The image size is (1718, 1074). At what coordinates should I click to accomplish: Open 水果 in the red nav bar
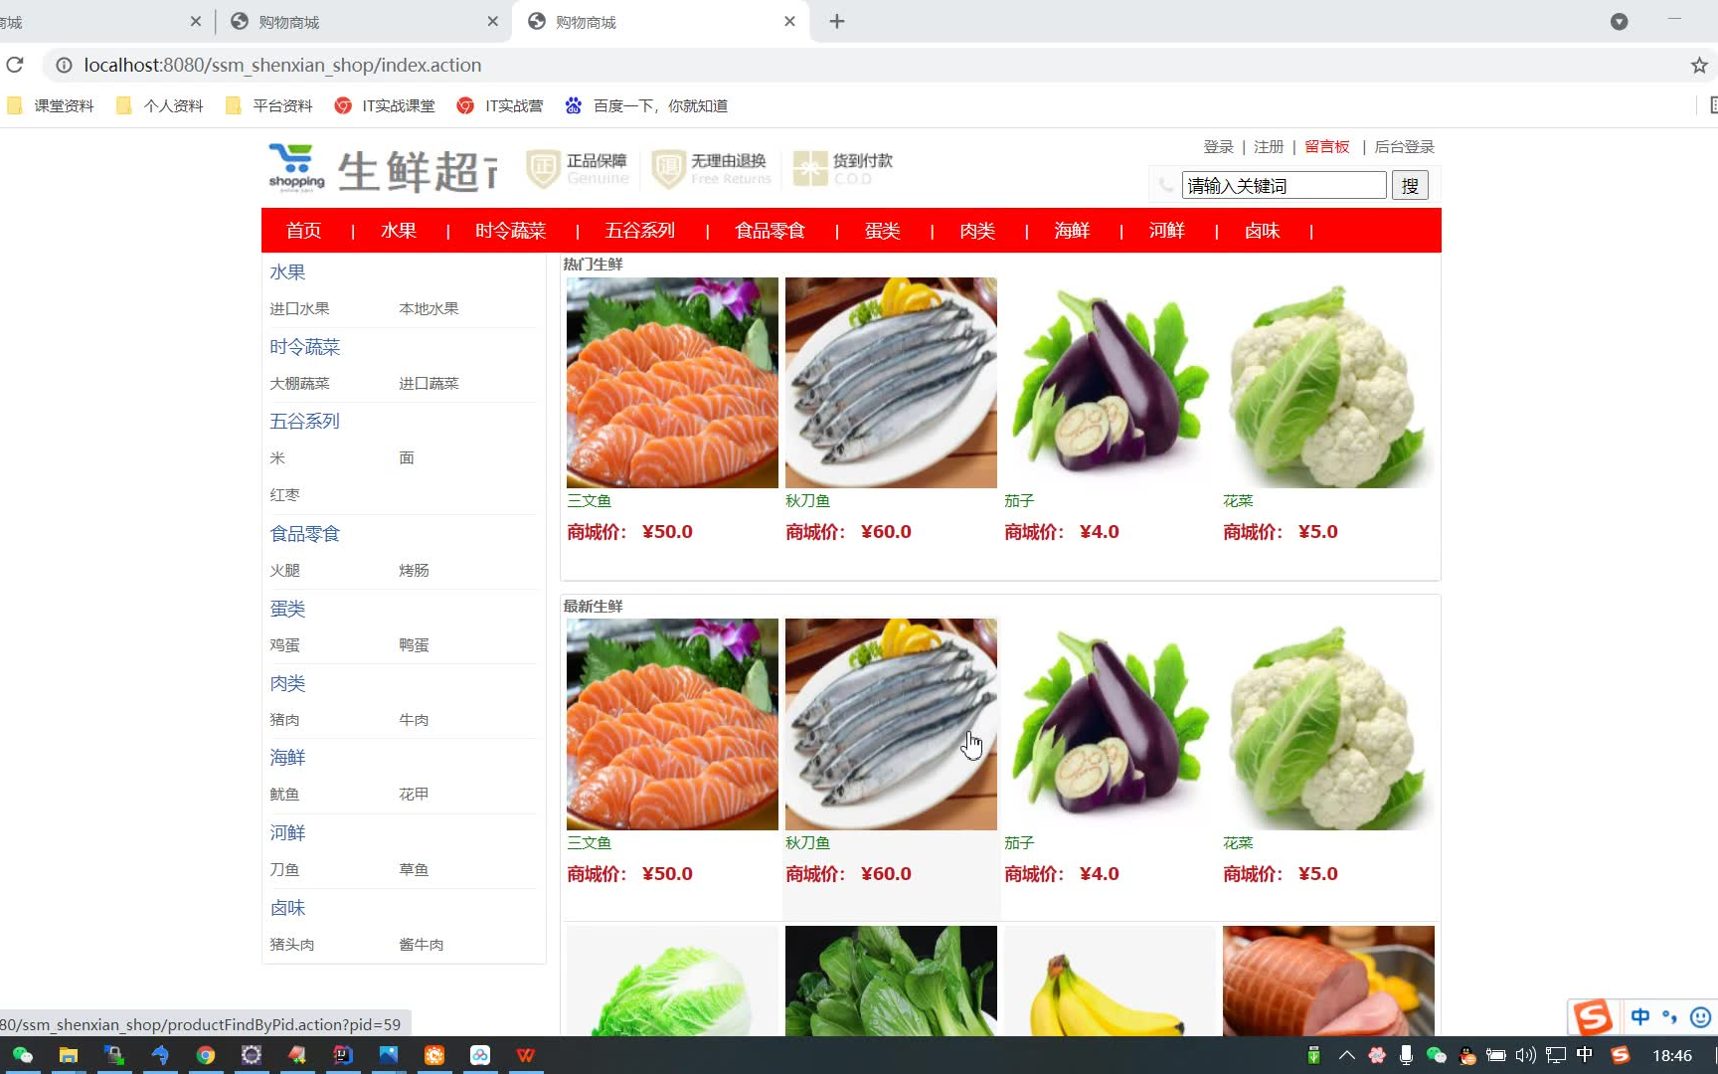(x=398, y=231)
